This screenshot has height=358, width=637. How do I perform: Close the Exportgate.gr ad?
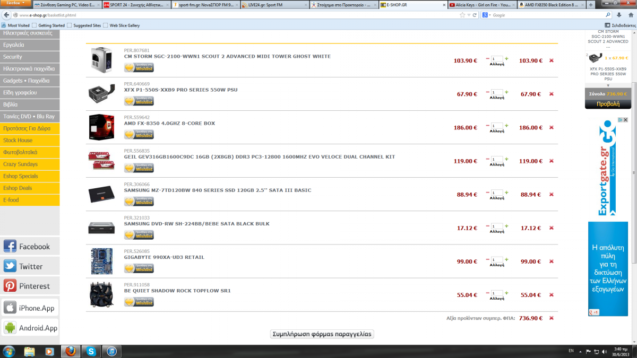pos(625,120)
